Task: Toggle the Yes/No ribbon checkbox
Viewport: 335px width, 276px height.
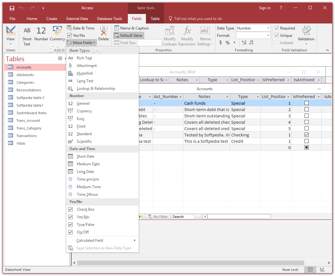Action: (x=69, y=35)
